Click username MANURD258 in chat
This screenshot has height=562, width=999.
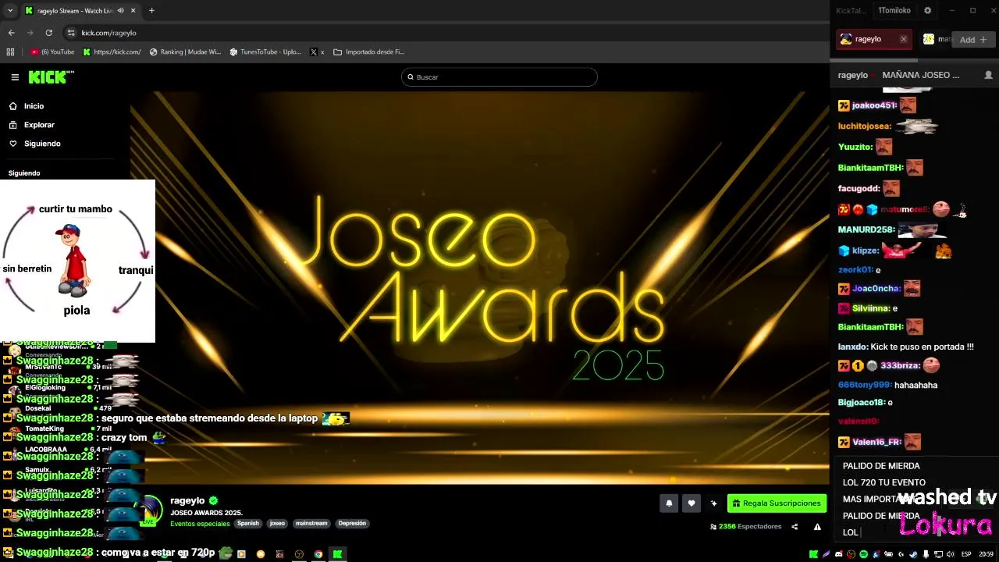tap(866, 229)
